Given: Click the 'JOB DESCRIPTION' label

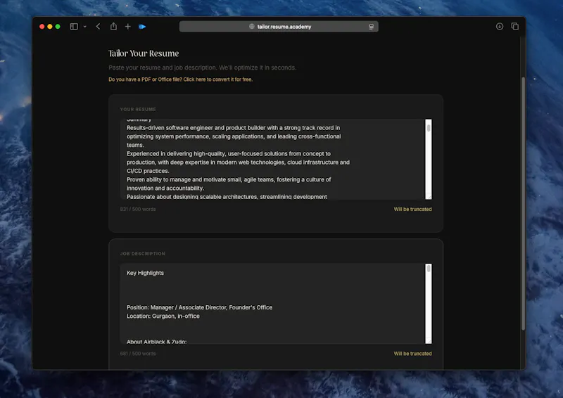Looking at the screenshot, I should point(143,254).
